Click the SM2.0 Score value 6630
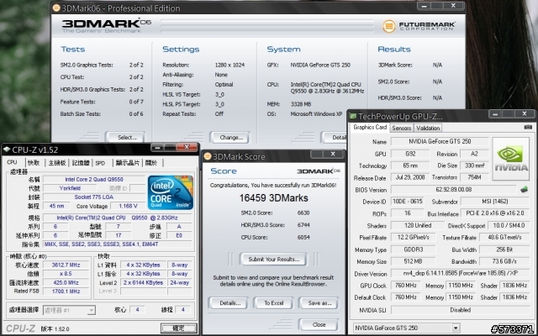The width and height of the screenshot is (538, 336). pos(303,213)
